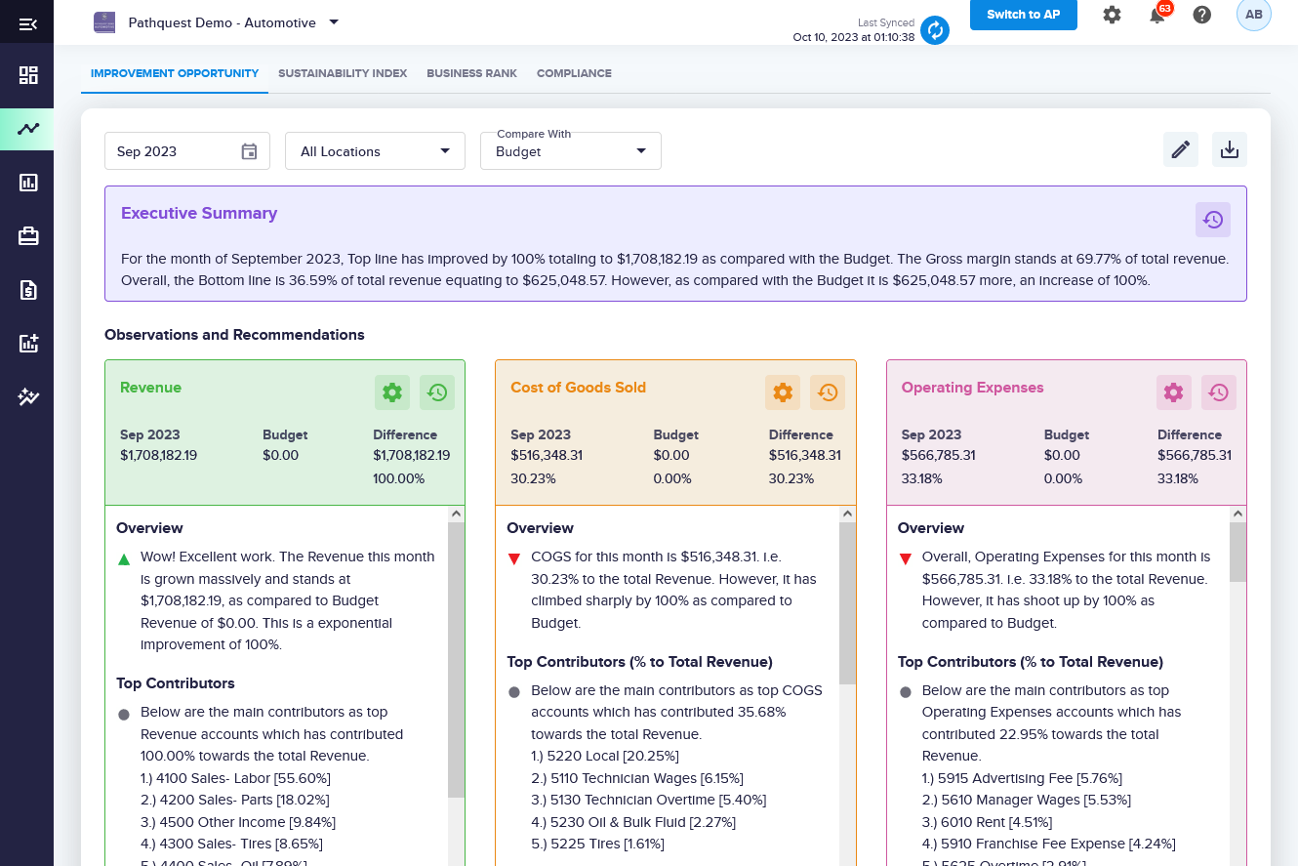
Task: Download the report with the download icon
Action: click(x=1229, y=149)
